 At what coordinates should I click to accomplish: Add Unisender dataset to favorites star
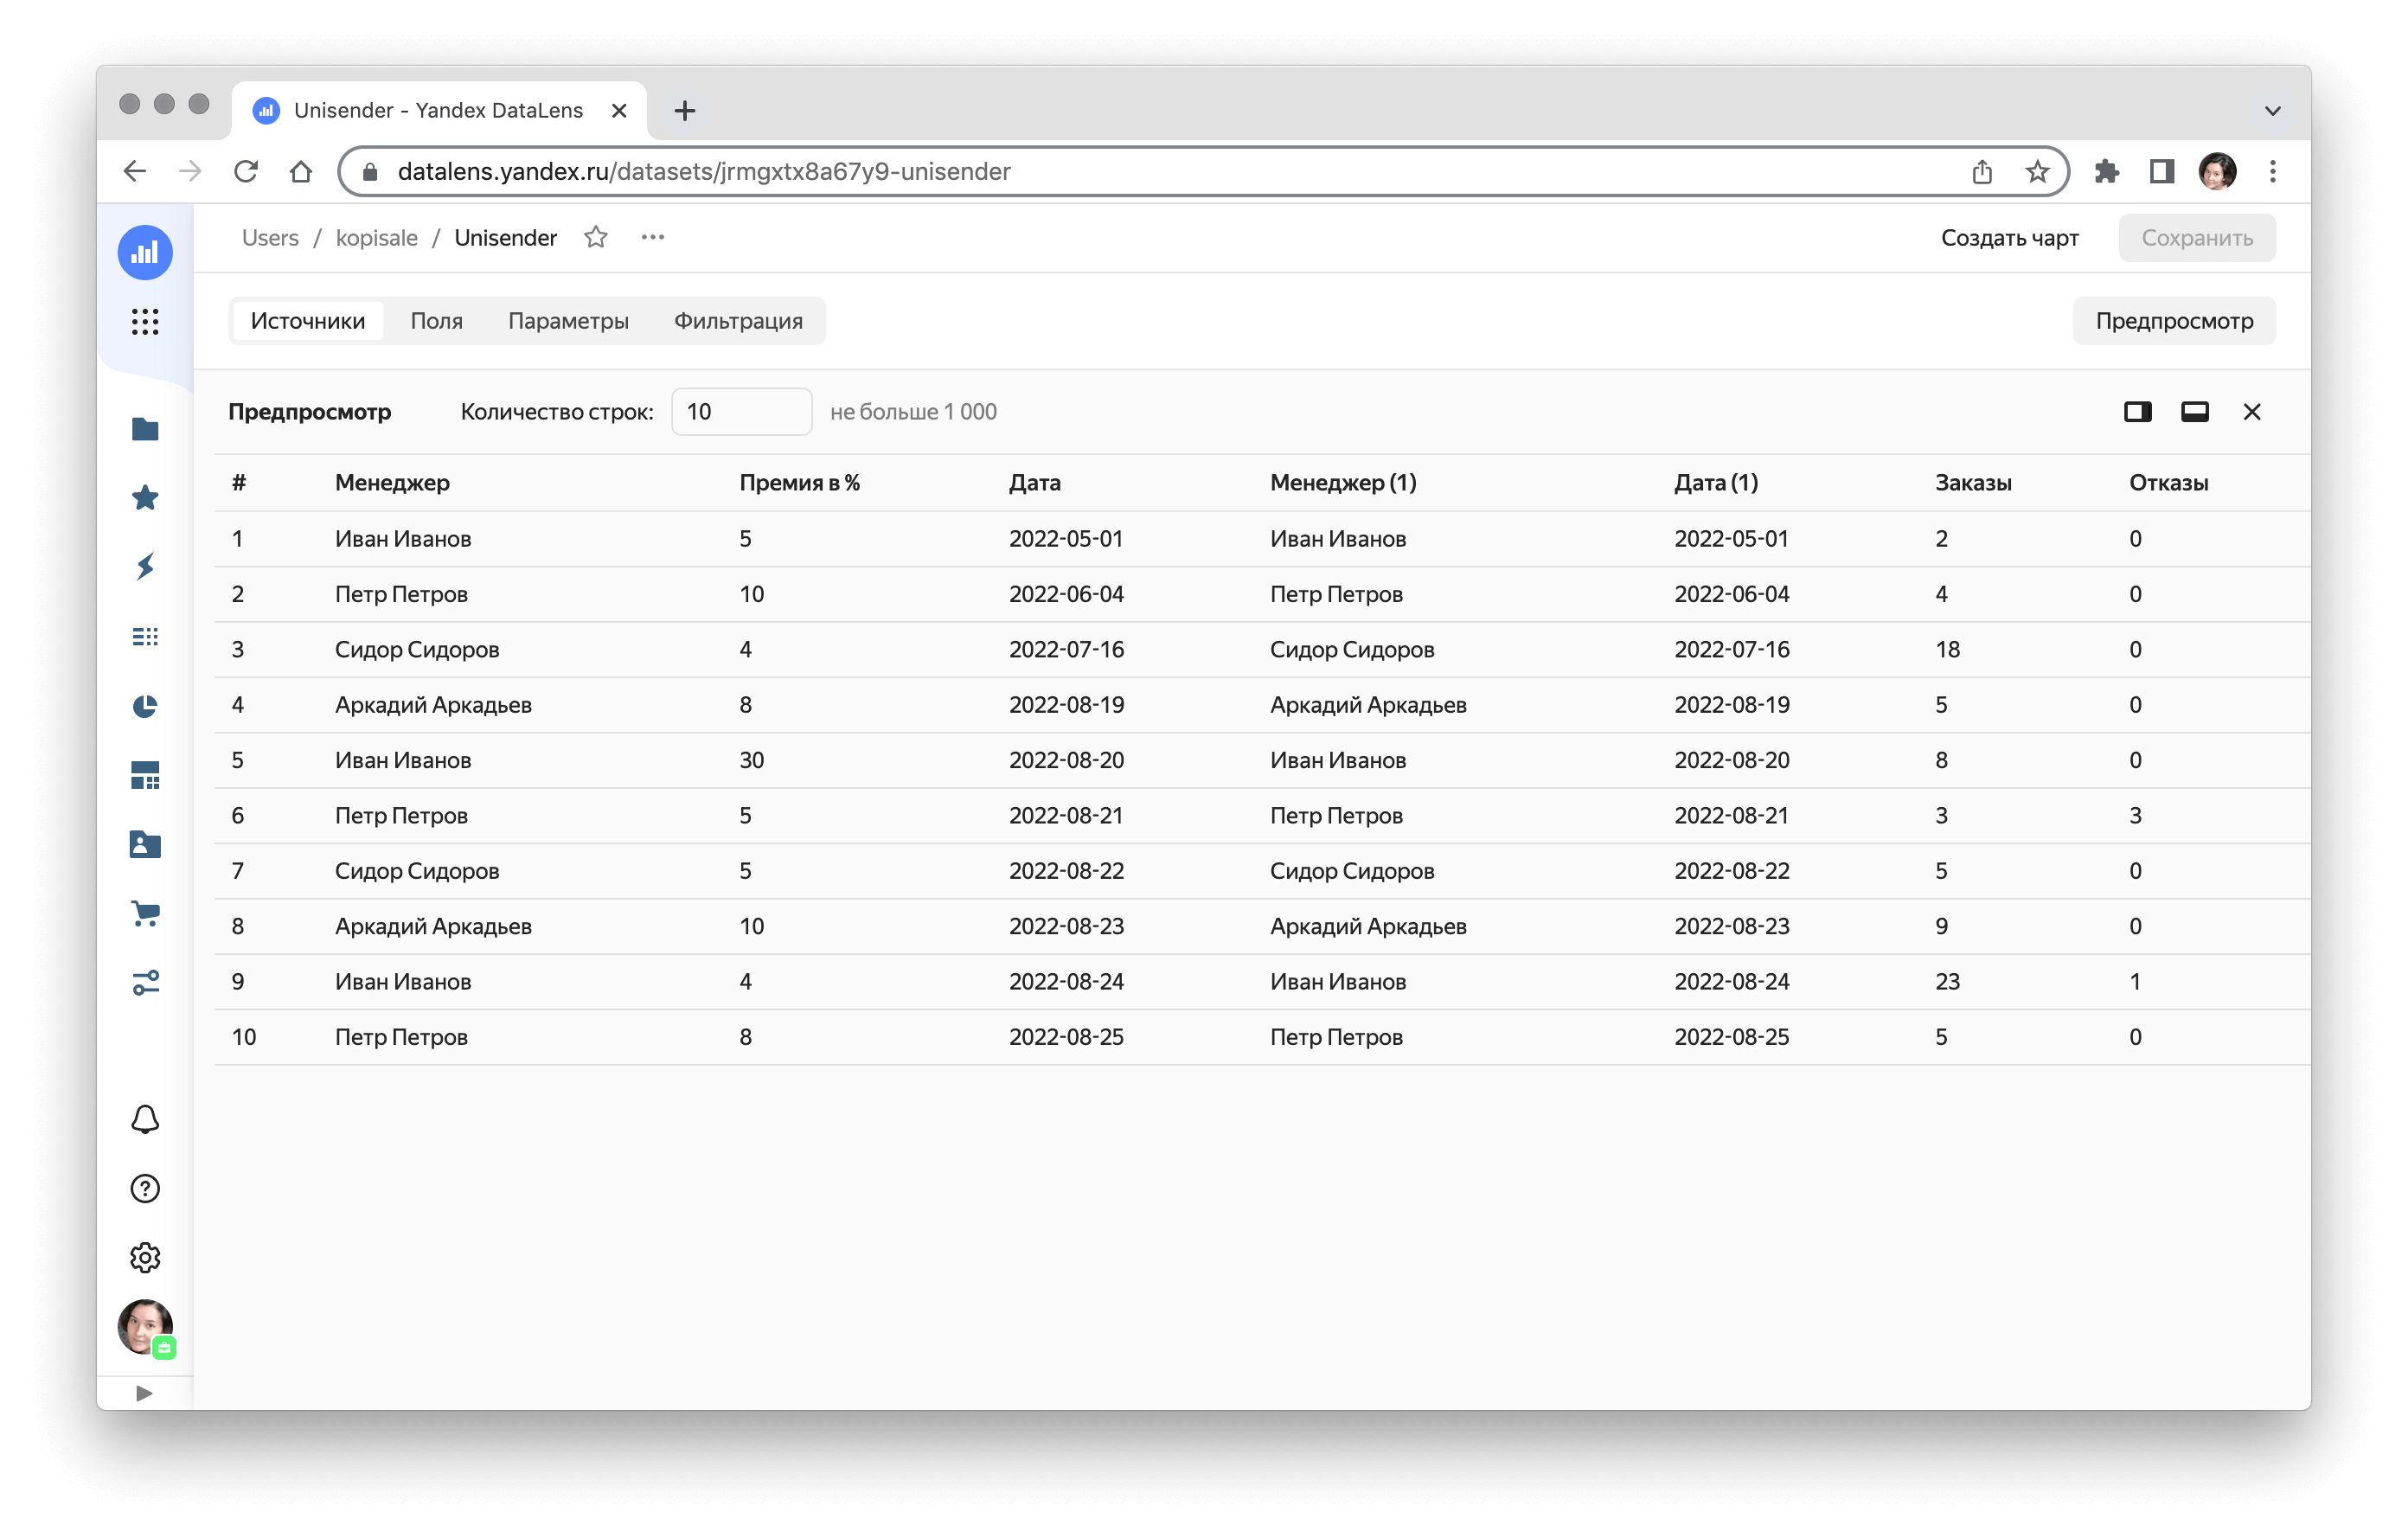click(596, 237)
